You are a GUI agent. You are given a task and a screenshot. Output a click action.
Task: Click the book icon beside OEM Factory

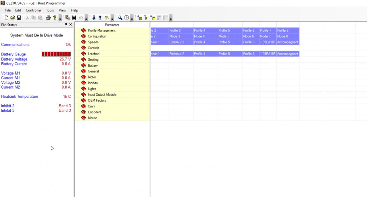click(84, 100)
